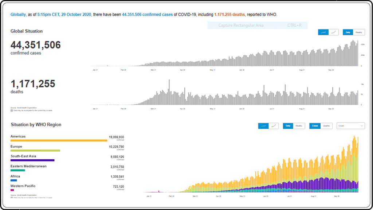Show Deaths in the WHO Region chart
Screen dimensions: 373x210
[326, 126]
